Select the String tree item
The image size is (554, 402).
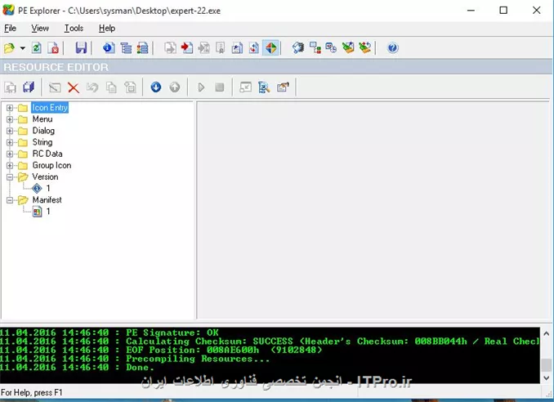(42, 142)
